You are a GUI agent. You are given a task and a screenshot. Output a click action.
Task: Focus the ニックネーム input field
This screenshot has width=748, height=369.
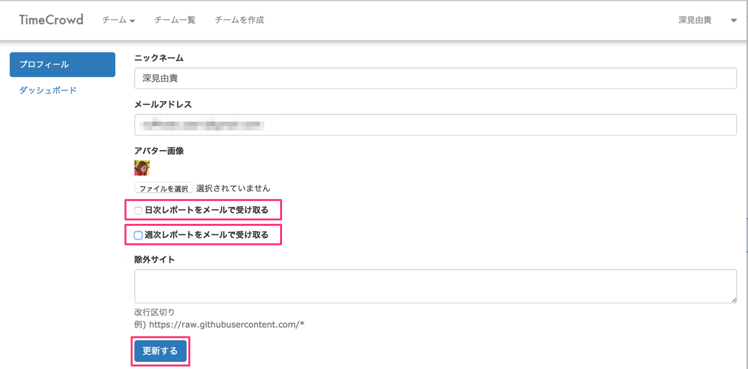click(435, 79)
